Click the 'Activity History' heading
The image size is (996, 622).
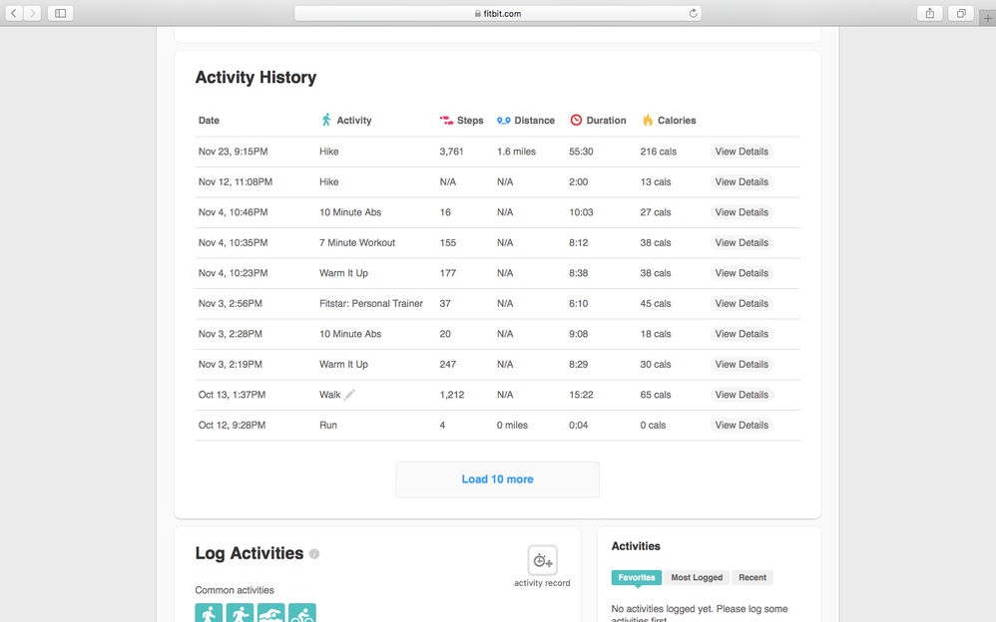click(255, 78)
